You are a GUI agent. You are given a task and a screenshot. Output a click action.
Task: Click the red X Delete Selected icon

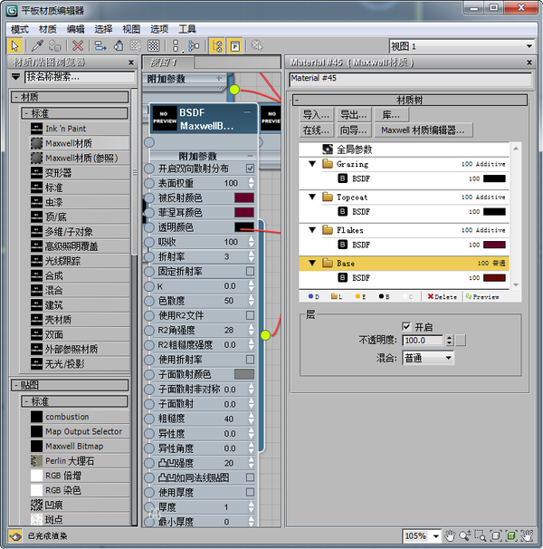click(x=78, y=46)
